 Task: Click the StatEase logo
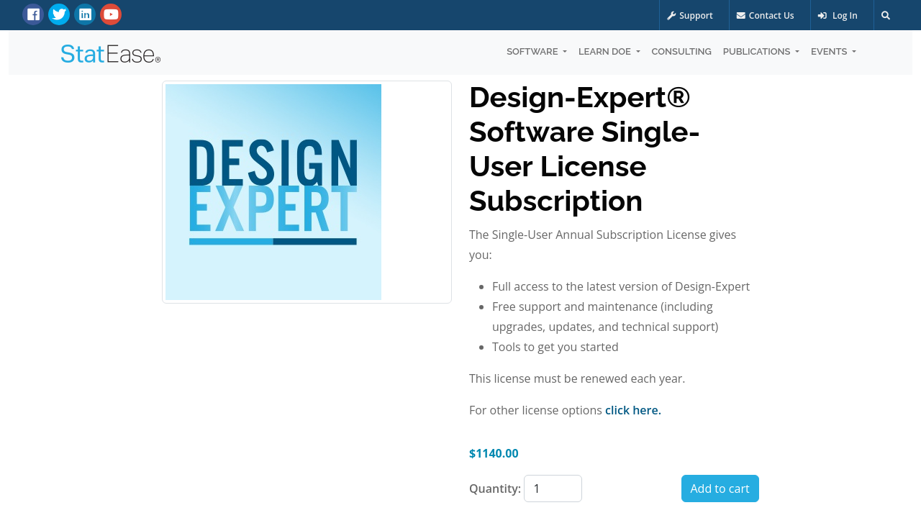click(111, 53)
